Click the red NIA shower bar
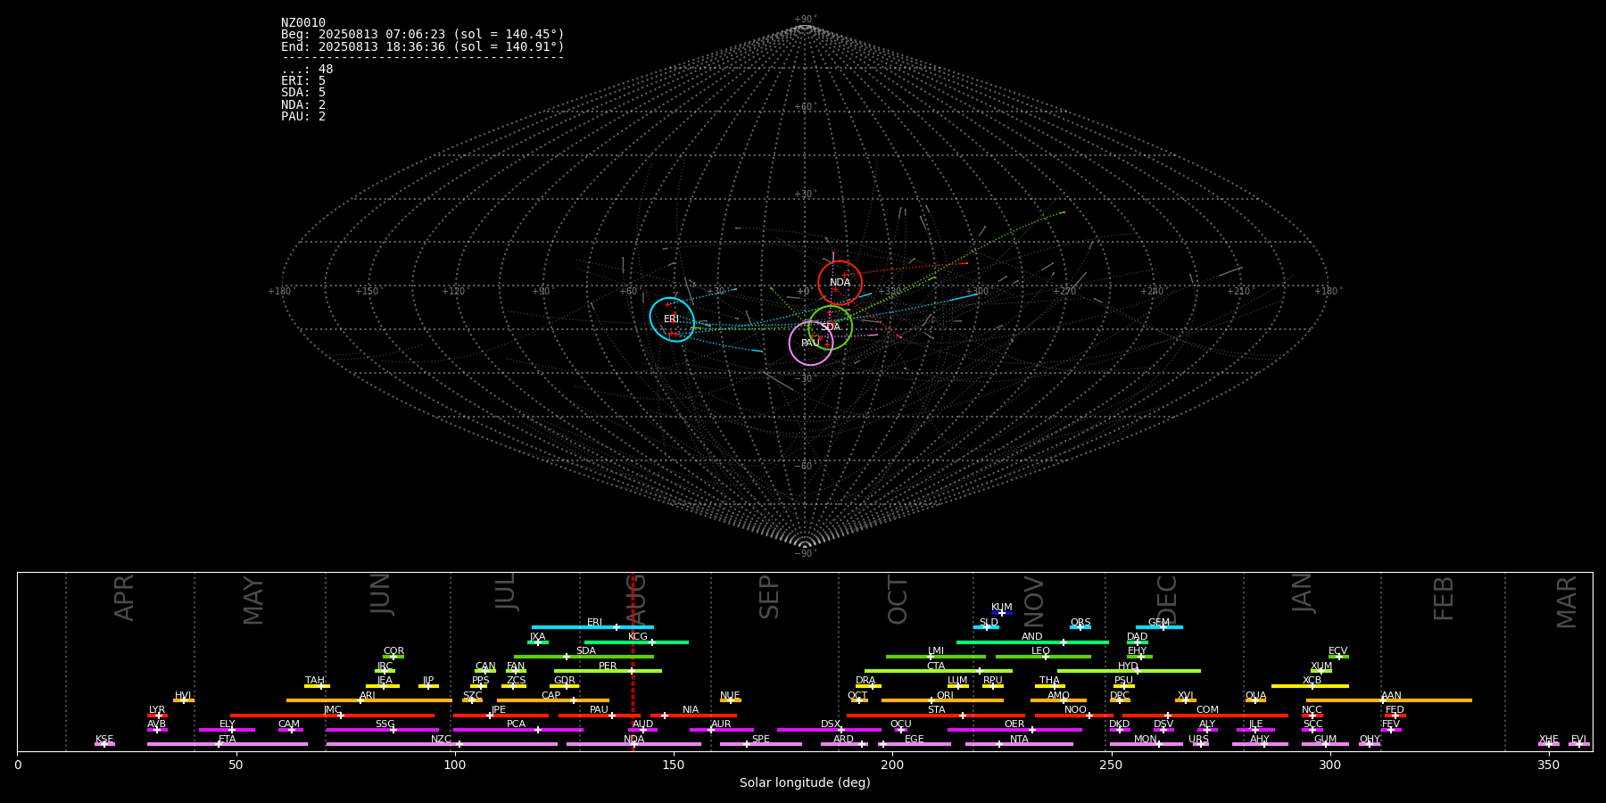1606x803 pixels. [693, 716]
